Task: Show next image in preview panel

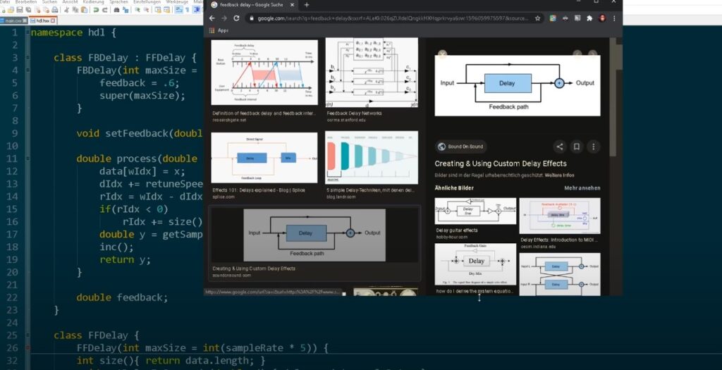Action: click(593, 54)
